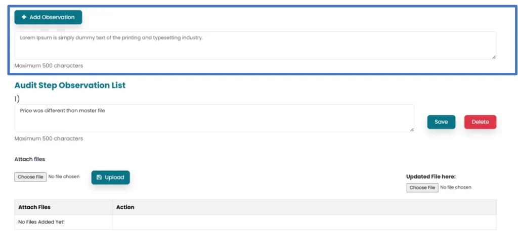Click the Add Observation button label
Viewport: 518px width, 231px height.
click(52, 17)
